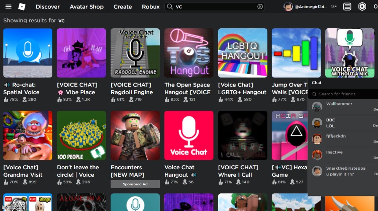Open Ro-chat: Spatial Voice thumbnail
The height and width of the screenshot is (211, 378).
point(28,53)
